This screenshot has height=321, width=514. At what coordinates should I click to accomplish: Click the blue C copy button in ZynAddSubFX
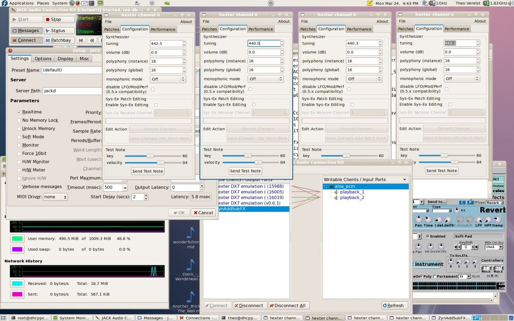coord(462,202)
